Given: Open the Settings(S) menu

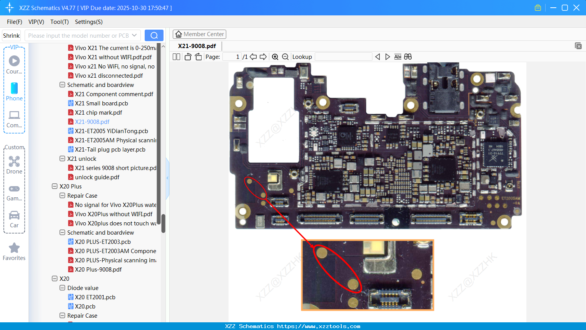Looking at the screenshot, I should tap(89, 22).
